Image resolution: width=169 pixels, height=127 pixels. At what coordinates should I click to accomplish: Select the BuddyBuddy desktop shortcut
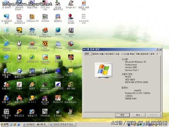point(71,99)
